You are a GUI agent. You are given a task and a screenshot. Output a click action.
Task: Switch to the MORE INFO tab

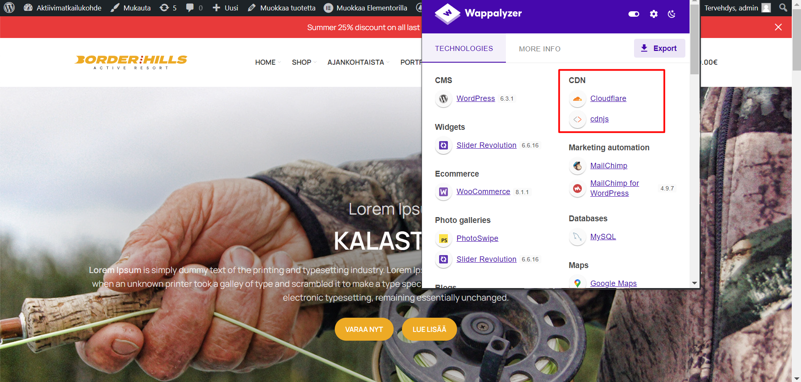(x=540, y=49)
